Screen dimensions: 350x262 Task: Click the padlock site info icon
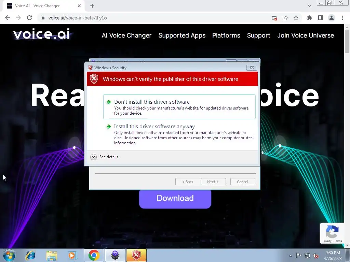point(43,18)
